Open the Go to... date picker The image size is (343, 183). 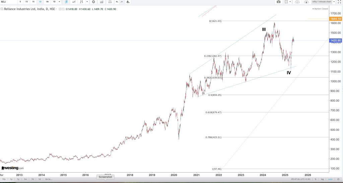pos(49,179)
